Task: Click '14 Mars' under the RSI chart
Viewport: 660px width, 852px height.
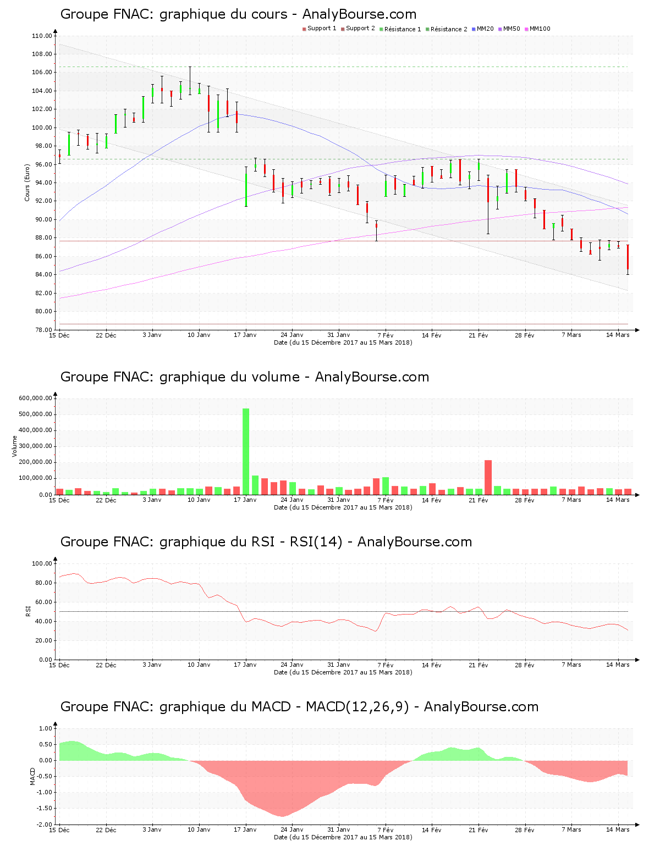Action: pos(618,665)
